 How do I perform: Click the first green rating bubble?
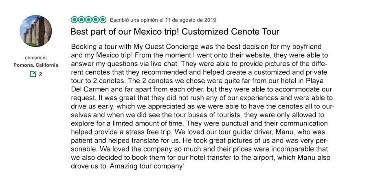tap(74, 20)
